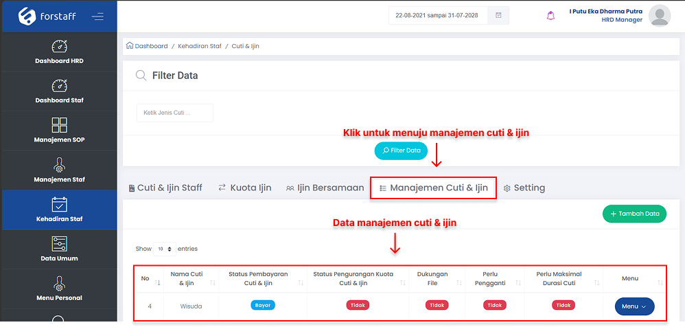Viewport: 685px width, 327px height.
Task: Click Tidak badge under Status Pengurangan Kuota
Action: tap(358, 305)
